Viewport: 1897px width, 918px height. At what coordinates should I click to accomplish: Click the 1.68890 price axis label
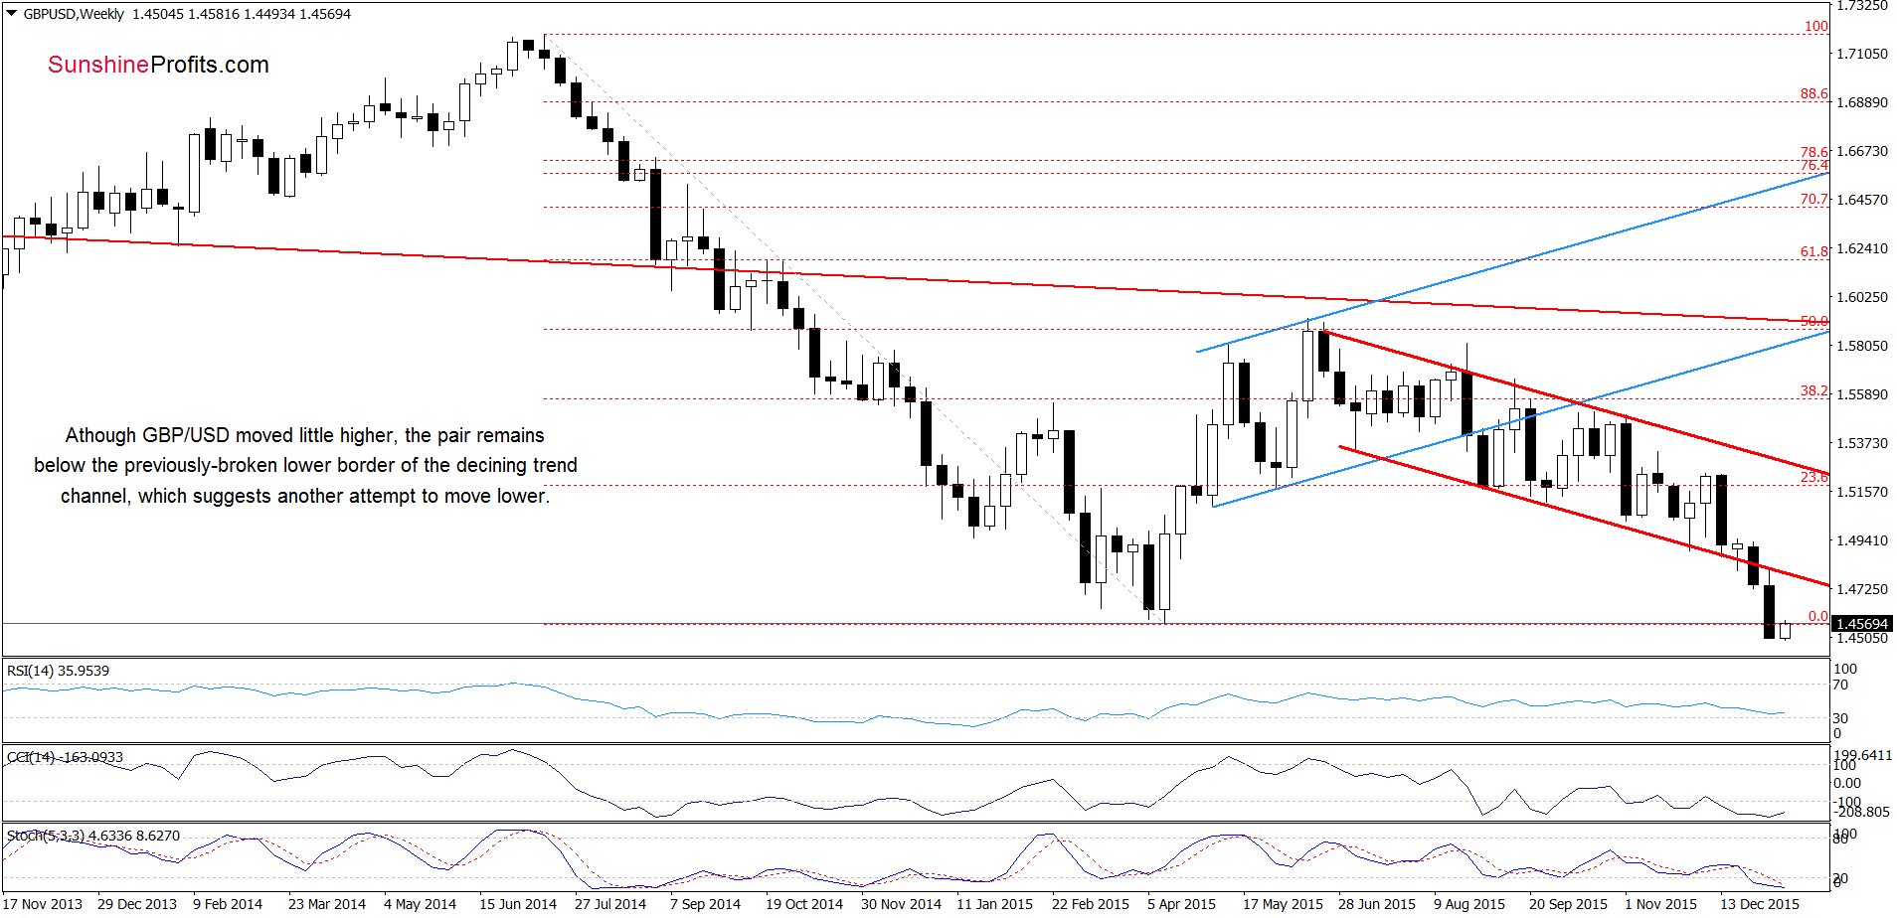click(x=1862, y=102)
